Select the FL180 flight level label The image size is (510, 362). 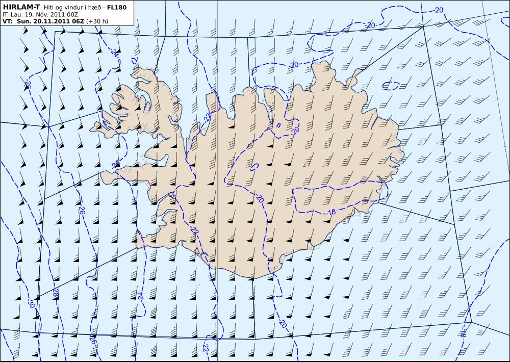coord(117,7)
